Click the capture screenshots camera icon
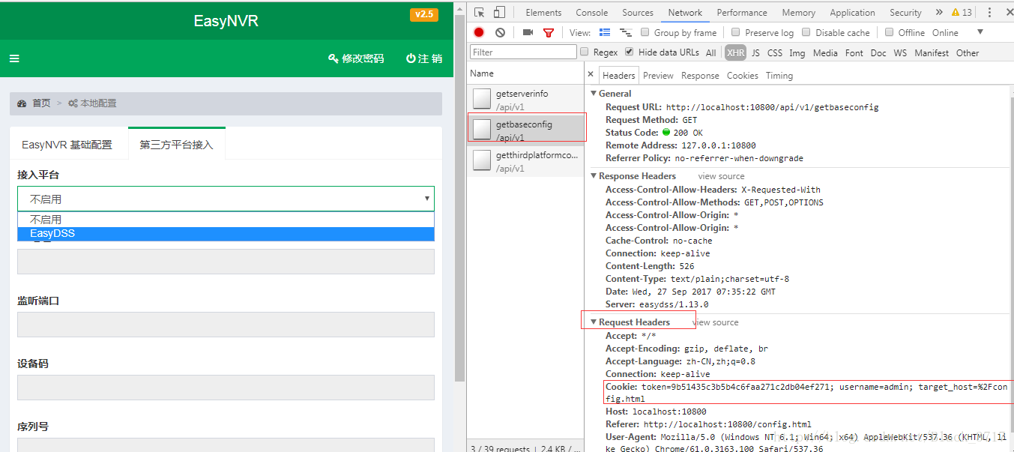This screenshot has width=1014, height=452. pyautogui.click(x=528, y=32)
